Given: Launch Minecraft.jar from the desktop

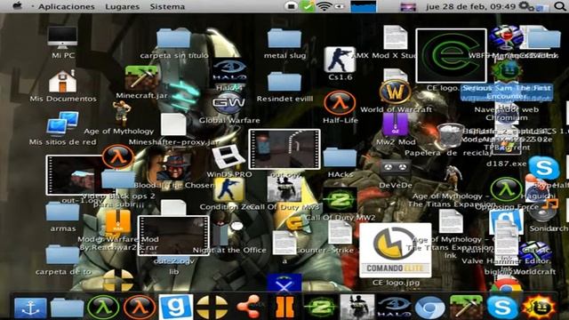Looking at the screenshot, I should (x=141, y=77).
